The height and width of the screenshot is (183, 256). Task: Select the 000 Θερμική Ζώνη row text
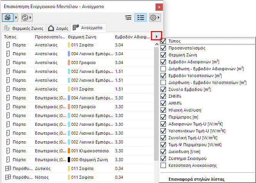click(x=89, y=160)
